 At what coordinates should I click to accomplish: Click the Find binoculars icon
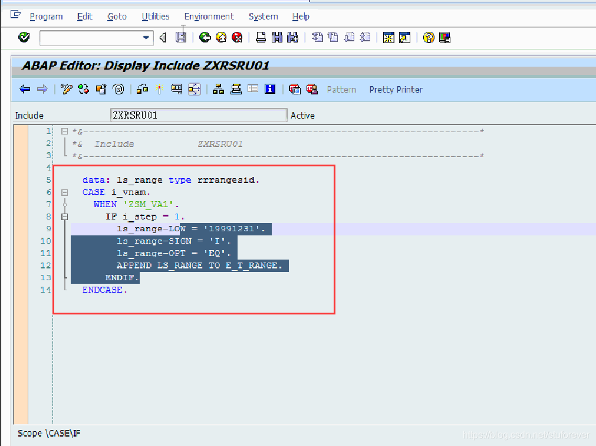coord(276,37)
